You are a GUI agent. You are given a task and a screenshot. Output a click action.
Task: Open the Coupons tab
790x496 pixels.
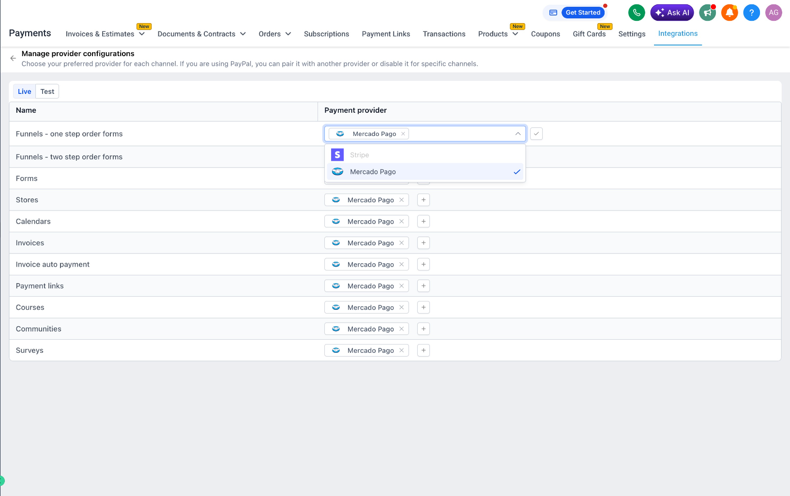pyautogui.click(x=546, y=34)
